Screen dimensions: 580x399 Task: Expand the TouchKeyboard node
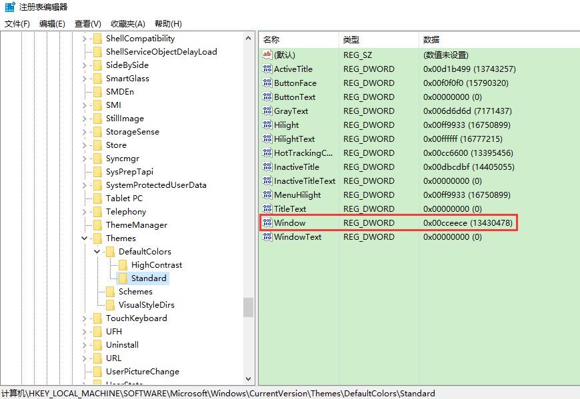(85, 318)
